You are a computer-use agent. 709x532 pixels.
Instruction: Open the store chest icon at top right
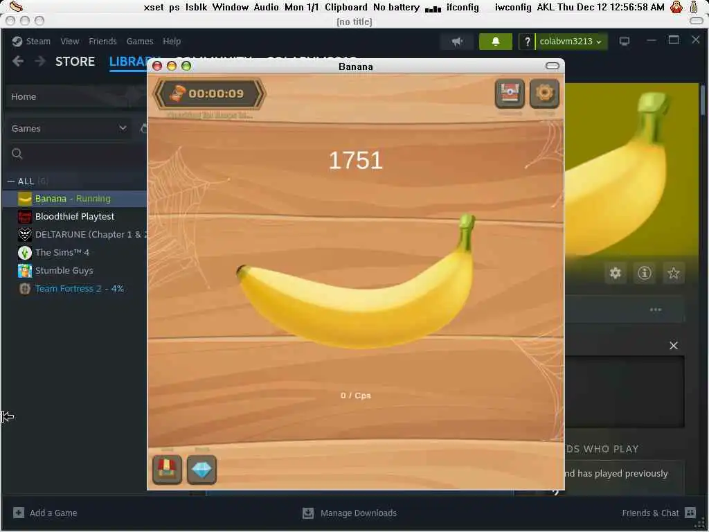click(x=510, y=94)
